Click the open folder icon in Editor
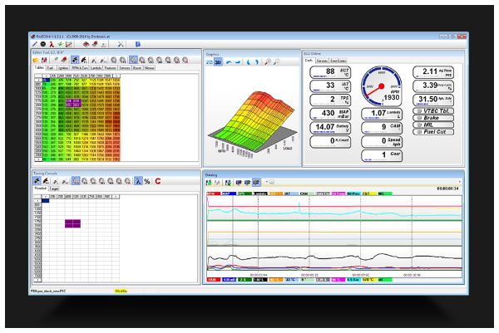The height and width of the screenshot is (333, 499). point(37,61)
